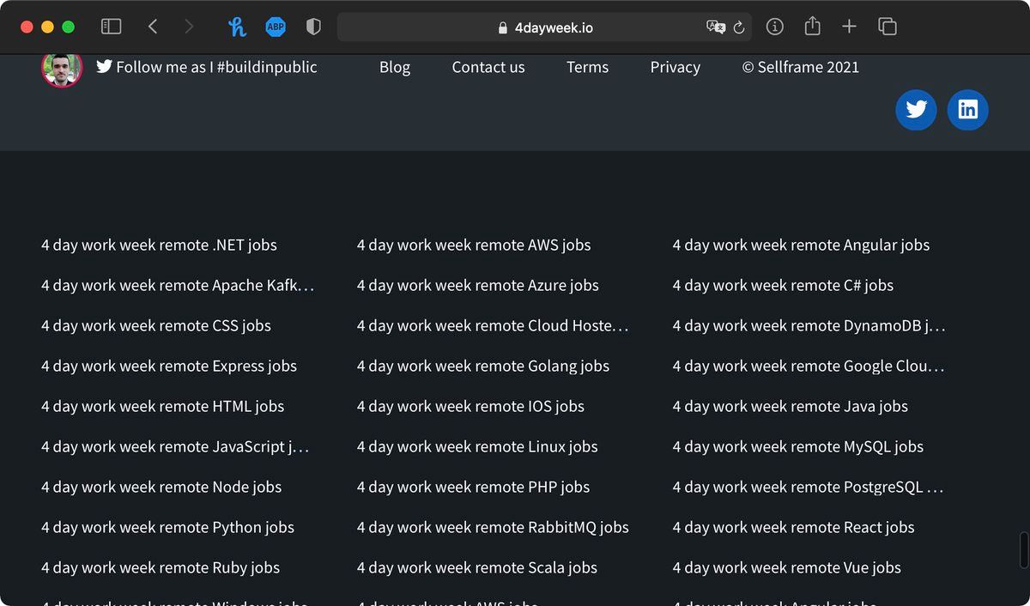
Task: Open the LinkedIn round icon button
Action: (967, 110)
